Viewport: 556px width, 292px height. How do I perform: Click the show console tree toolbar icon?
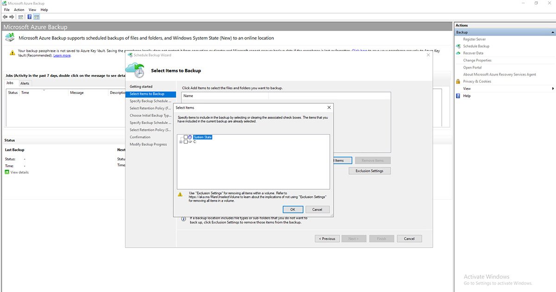pyautogui.click(x=20, y=16)
